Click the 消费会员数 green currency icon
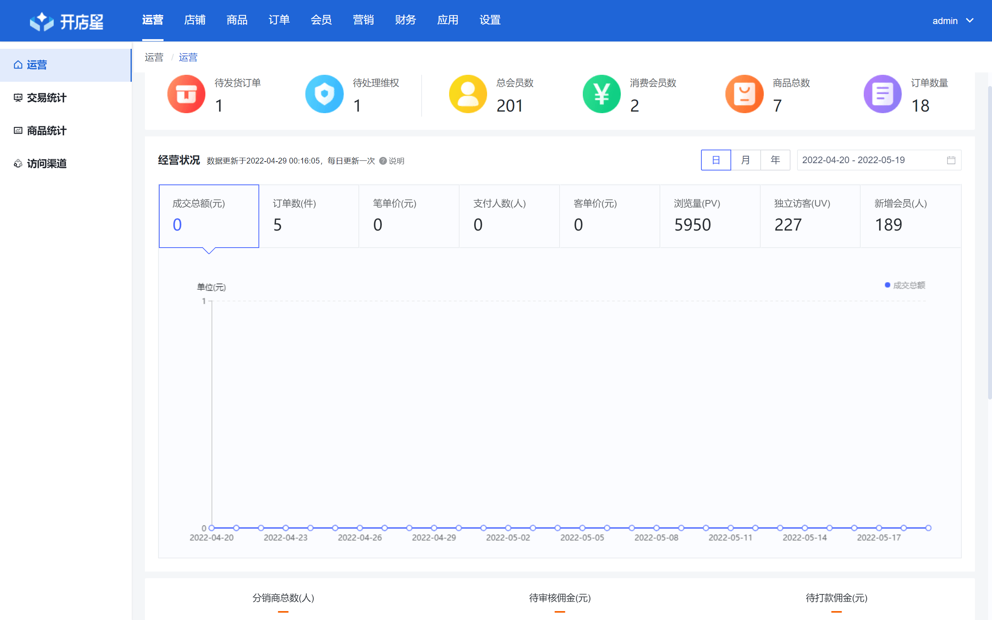Viewport: 992px width, 620px height. (x=601, y=94)
